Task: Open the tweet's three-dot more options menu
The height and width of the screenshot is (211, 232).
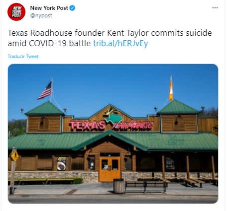Action: pos(215,8)
